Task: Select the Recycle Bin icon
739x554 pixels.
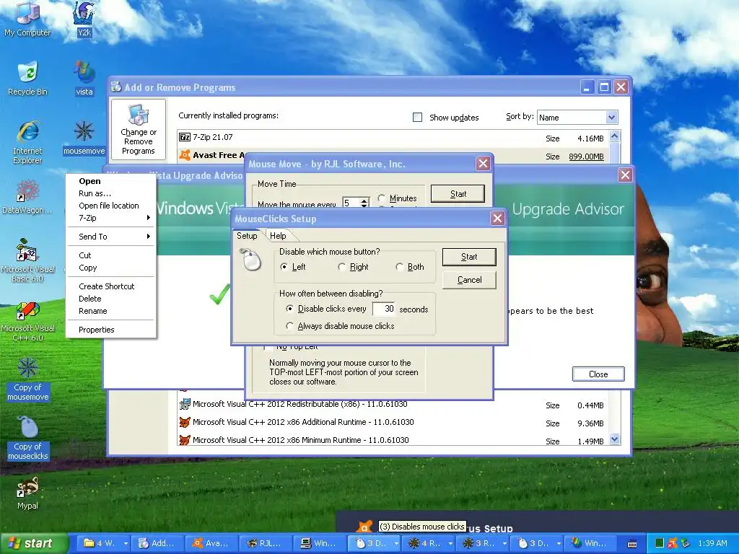Action: coord(27,78)
